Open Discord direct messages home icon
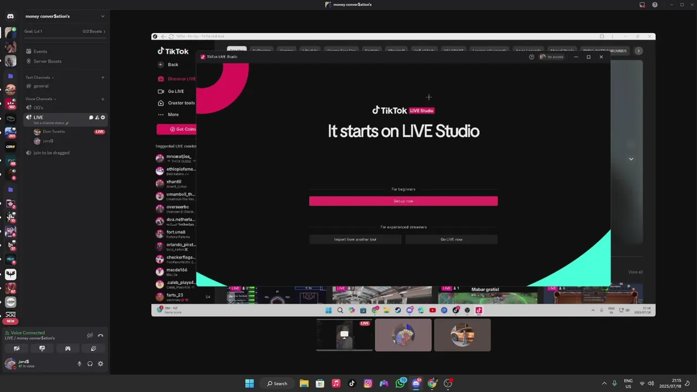Screen dimensions: 697x392 pos(10,16)
